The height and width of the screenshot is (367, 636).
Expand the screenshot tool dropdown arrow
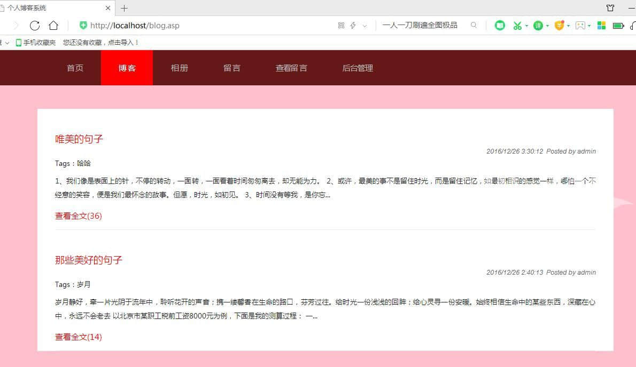pyautogui.click(x=526, y=26)
